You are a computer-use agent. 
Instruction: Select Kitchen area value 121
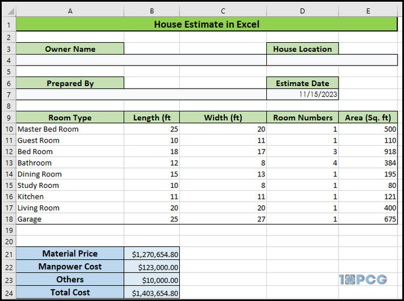pos(368,196)
